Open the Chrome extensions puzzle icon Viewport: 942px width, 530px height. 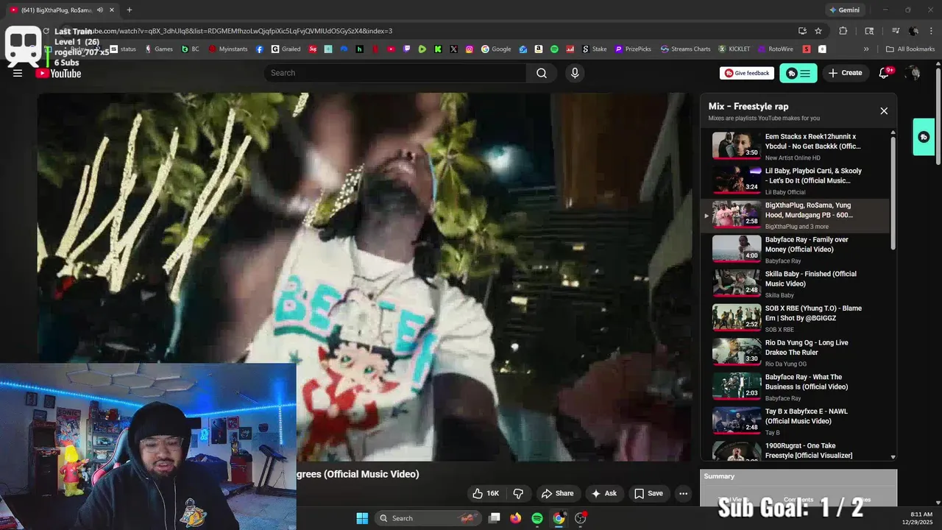coord(843,31)
